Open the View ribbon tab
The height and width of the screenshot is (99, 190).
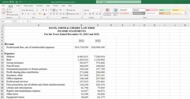point(63,6)
